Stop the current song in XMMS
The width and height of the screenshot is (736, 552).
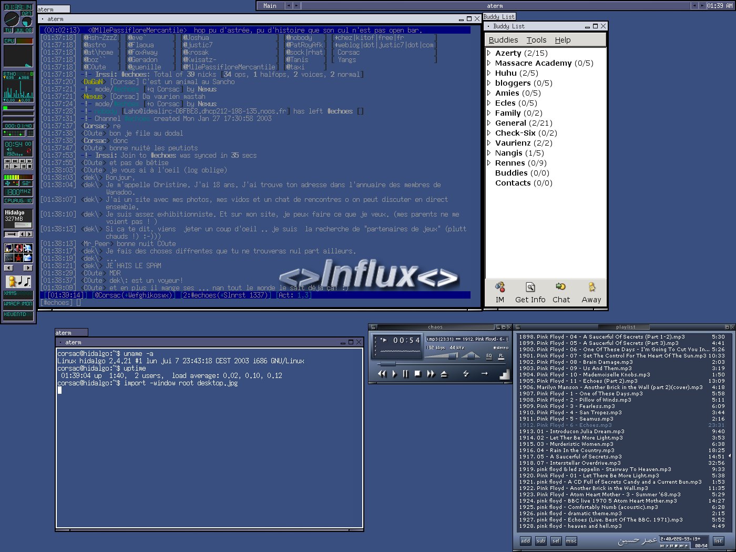[x=418, y=374]
